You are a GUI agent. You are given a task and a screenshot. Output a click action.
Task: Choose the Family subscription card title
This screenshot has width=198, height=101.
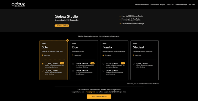click(x=107, y=47)
